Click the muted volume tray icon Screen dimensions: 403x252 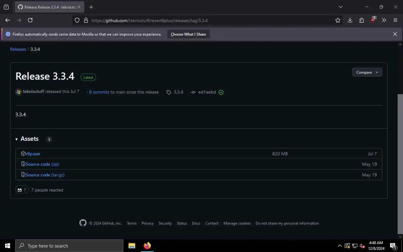coord(362,246)
